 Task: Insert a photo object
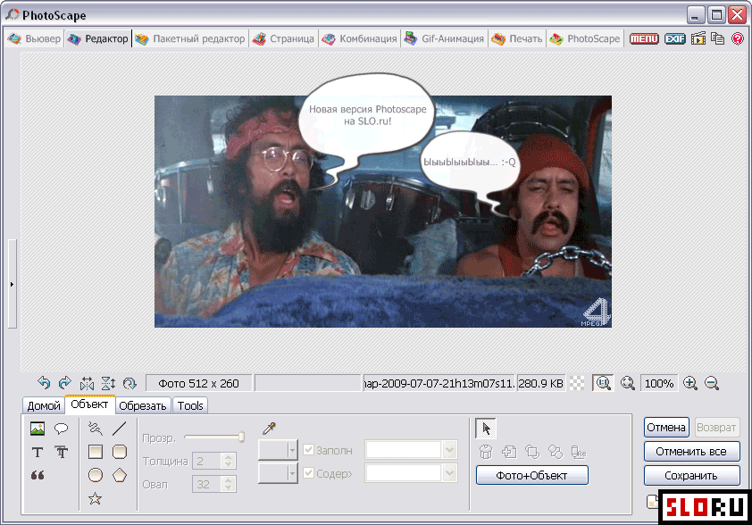(38, 429)
